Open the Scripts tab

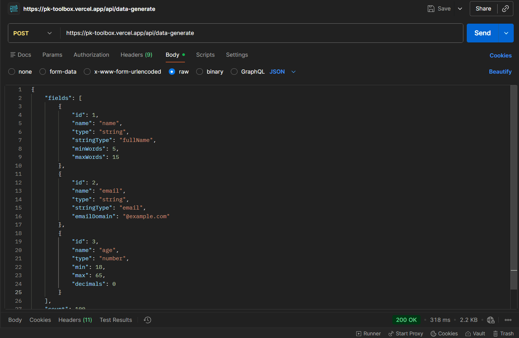tap(205, 55)
